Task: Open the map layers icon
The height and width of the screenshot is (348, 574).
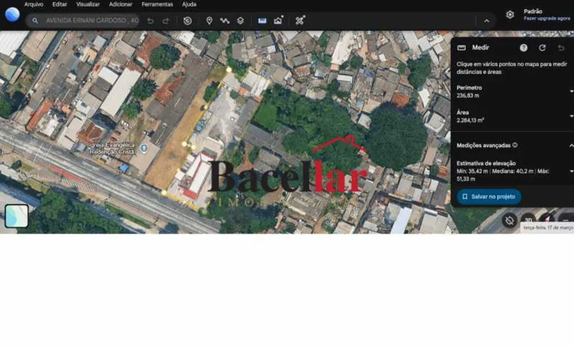Action: [241, 21]
